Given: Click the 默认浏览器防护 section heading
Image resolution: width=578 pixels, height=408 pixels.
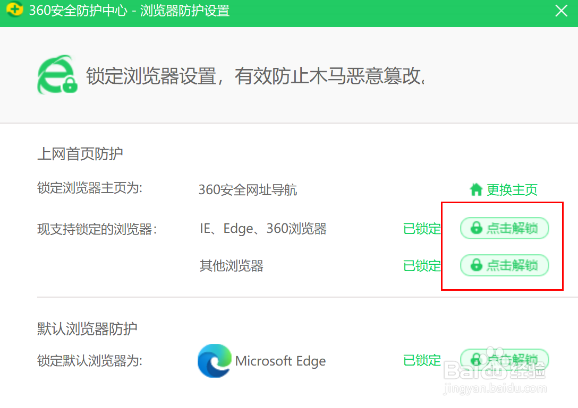Looking at the screenshot, I should point(87,328).
